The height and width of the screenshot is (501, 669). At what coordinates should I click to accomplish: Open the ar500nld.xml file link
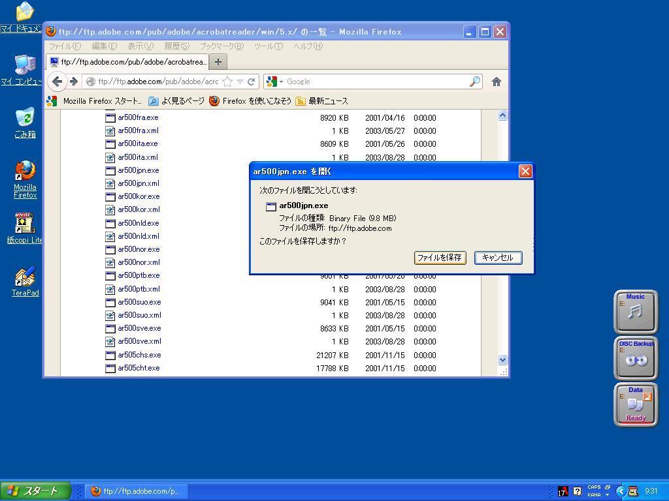pos(139,236)
